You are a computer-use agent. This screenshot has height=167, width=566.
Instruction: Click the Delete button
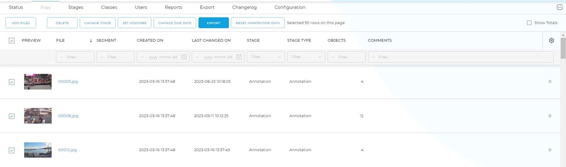(62, 23)
